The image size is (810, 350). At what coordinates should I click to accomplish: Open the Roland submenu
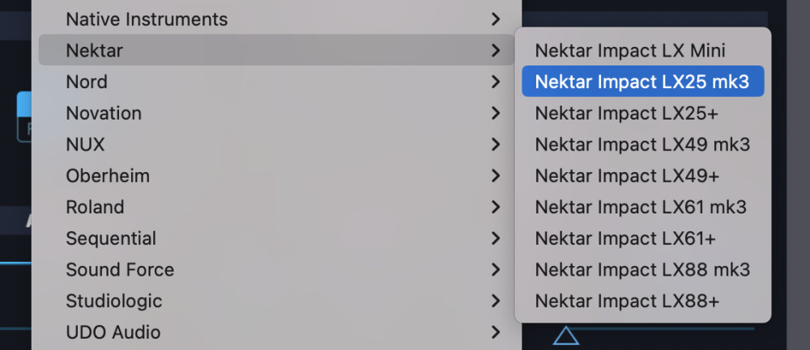click(95, 207)
